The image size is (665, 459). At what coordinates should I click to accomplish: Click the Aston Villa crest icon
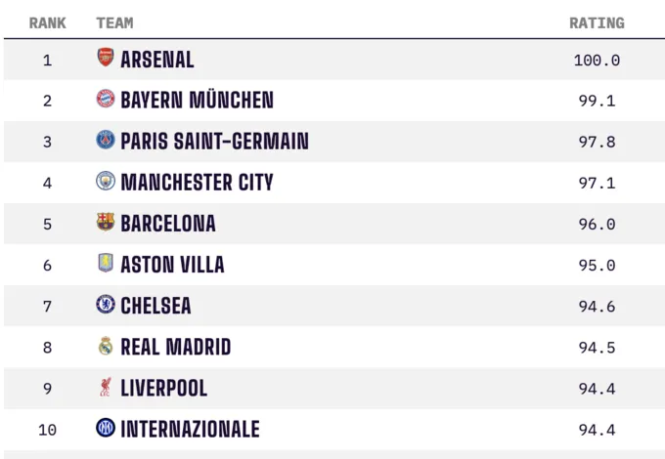pyautogui.click(x=106, y=264)
